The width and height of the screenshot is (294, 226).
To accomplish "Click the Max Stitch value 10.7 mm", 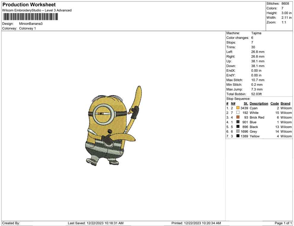I will tap(258, 80).
